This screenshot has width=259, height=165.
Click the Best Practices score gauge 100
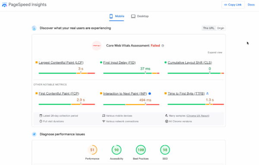point(141,150)
